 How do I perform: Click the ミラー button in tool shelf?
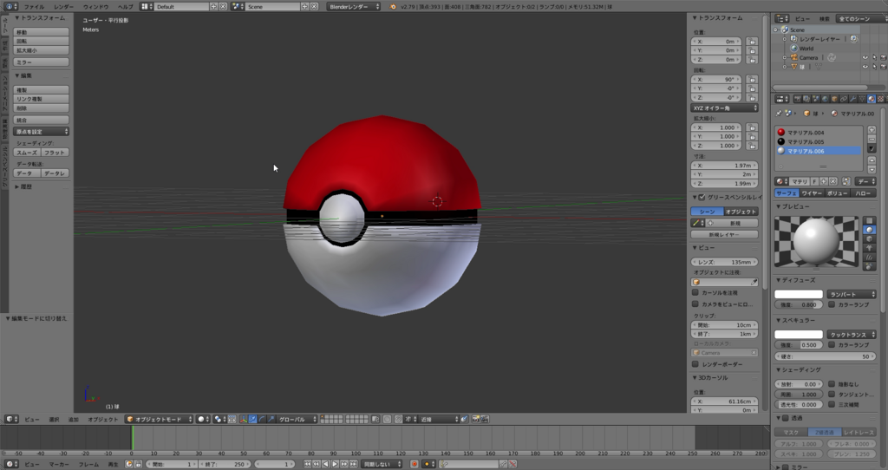pyautogui.click(x=42, y=62)
